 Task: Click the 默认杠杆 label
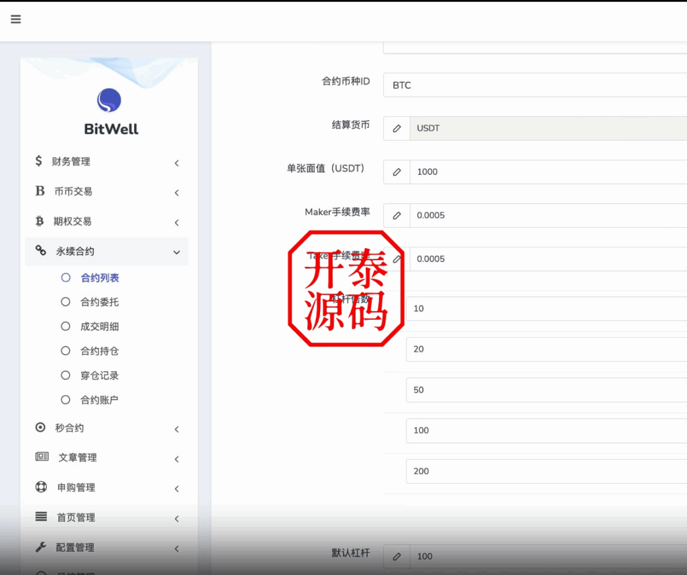pyautogui.click(x=351, y=553)
